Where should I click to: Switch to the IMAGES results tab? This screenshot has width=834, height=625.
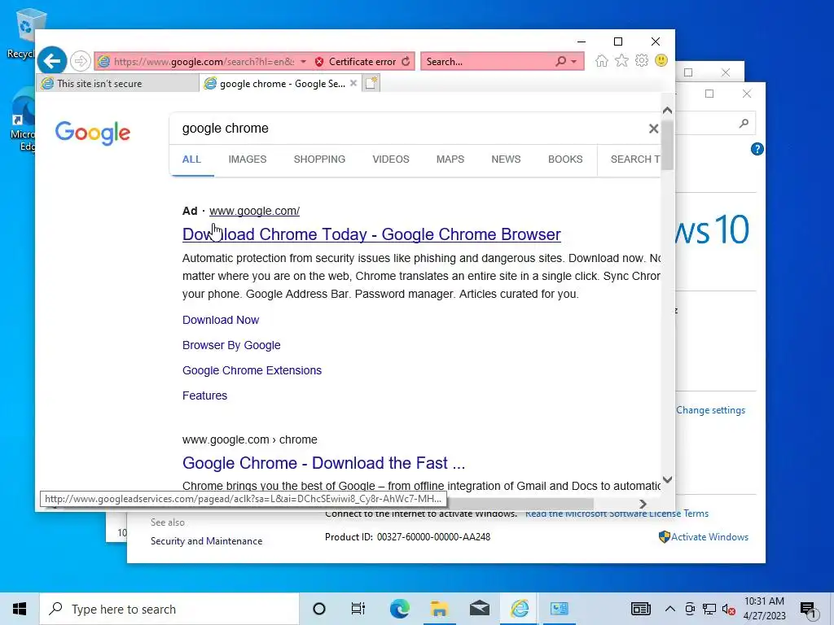coord(248,160)
